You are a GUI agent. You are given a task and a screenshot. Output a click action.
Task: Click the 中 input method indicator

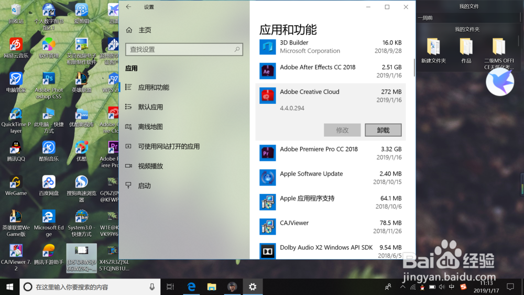pyautogui.click(x=452, y=287)
